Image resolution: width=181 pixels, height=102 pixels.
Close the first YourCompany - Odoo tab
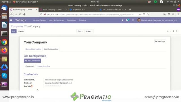coord(36,10)
